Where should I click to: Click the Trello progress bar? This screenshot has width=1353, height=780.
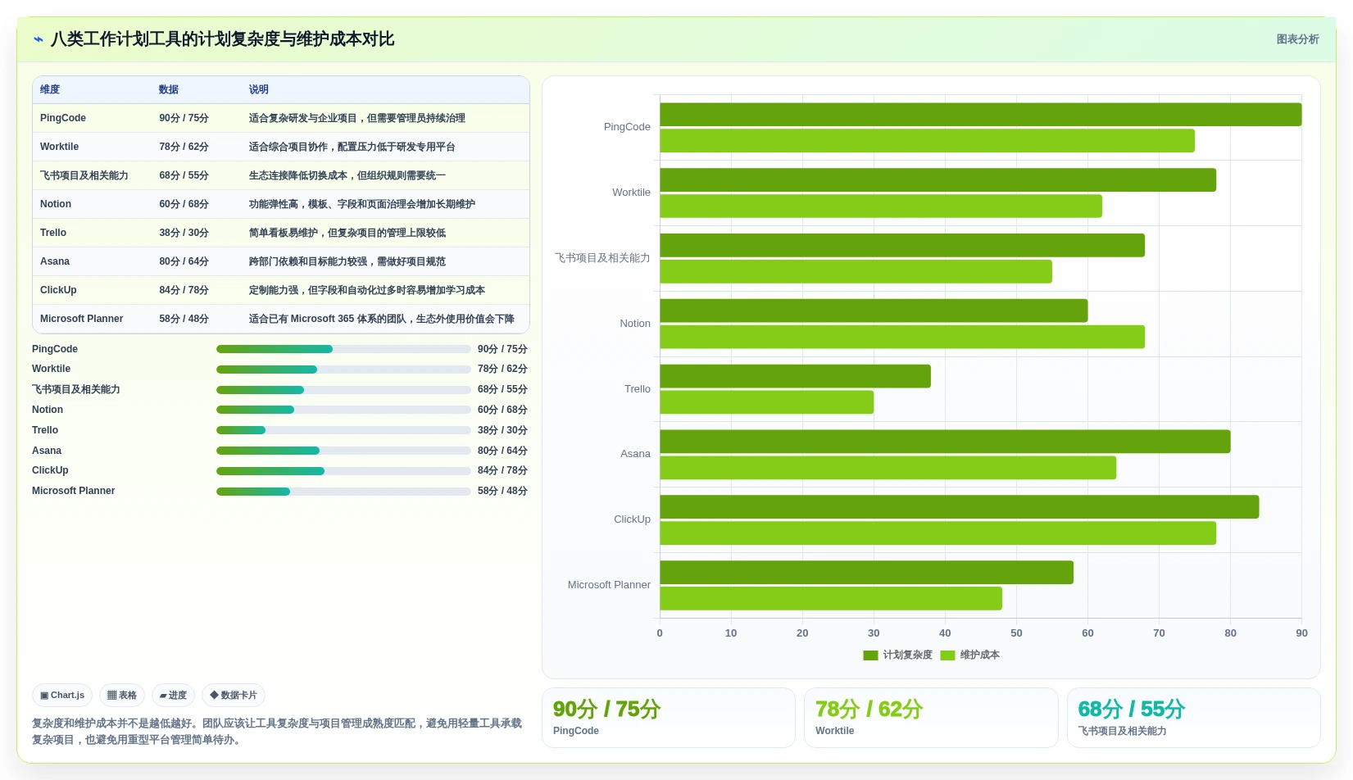tap(343, 430)
